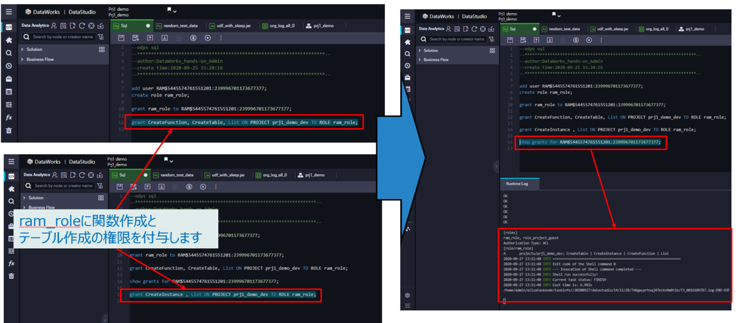Screen dimensions: 738x323
Task: Expand Solution tree node in right window
Action: 420,50
